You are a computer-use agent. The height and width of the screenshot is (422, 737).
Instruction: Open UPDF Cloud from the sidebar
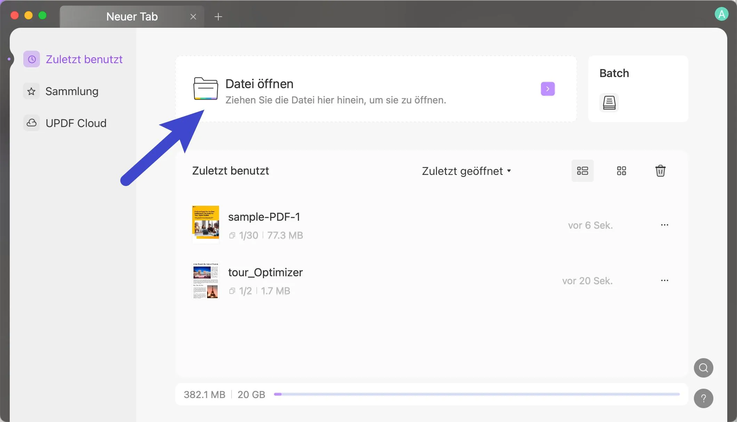coord(31,123)
